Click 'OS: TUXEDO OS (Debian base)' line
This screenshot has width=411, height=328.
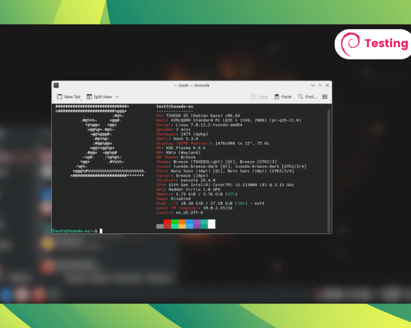pos(198,116)
